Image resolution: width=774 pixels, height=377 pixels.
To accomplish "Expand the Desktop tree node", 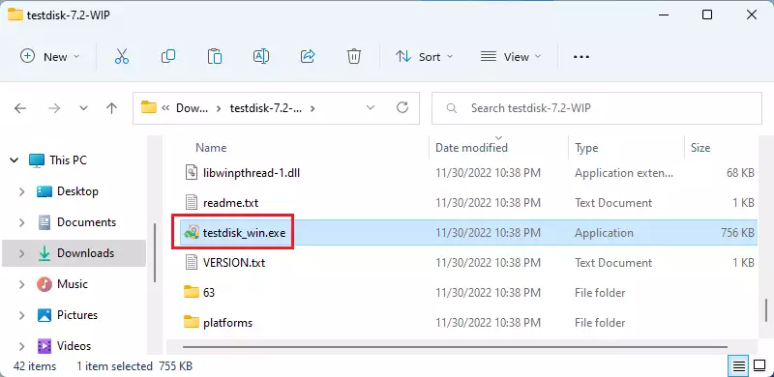I will point(21,191).
